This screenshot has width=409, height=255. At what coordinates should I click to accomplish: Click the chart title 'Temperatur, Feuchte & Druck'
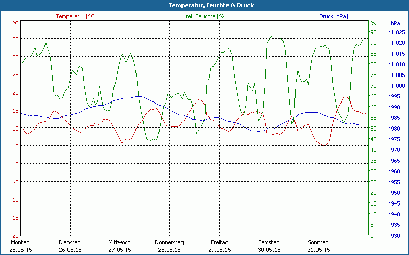coord(211,5)
